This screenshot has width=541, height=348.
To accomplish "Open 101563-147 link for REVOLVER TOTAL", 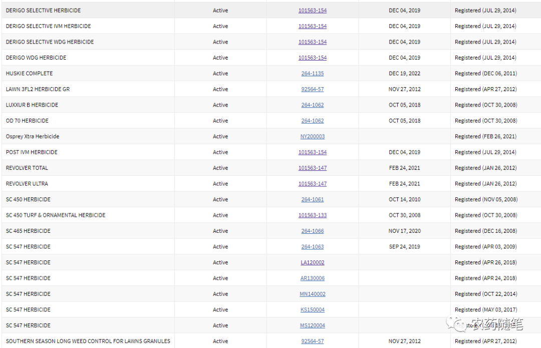I will coord(312,168).
